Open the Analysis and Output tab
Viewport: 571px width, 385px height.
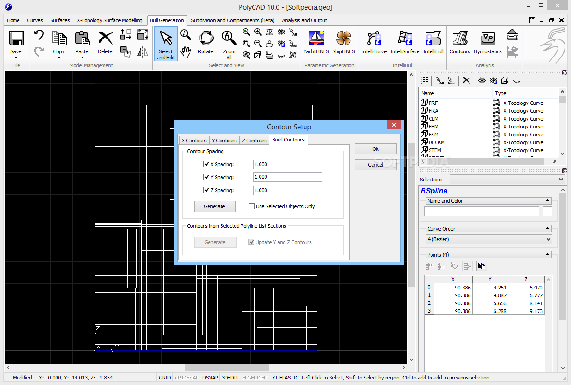pyautogui.click(x=305, y=20)
